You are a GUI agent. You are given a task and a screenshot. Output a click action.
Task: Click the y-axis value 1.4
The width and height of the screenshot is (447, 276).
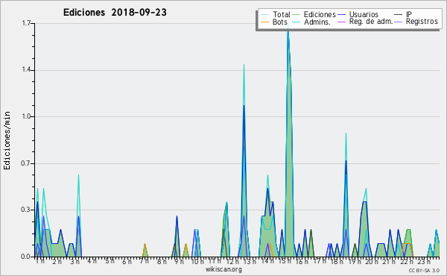[x=26, y=70]
